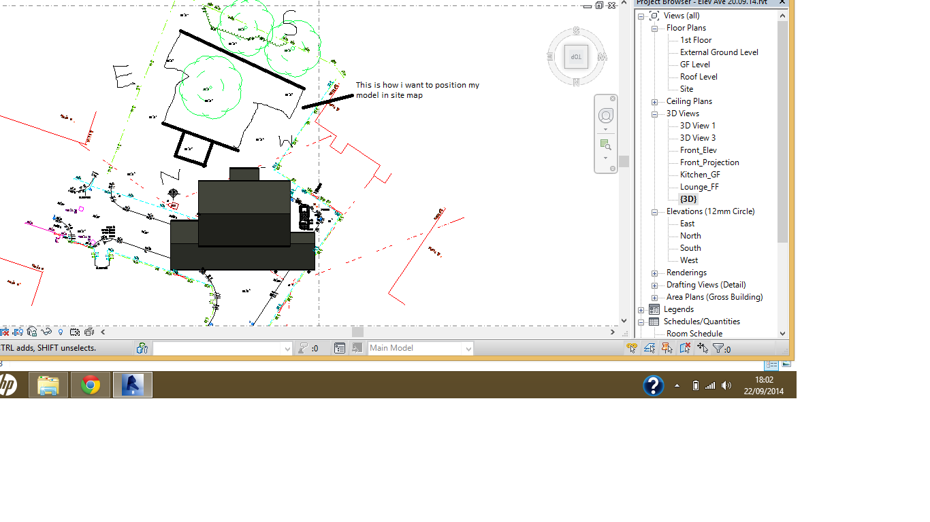Click Project Browser scrollbar down arrow
Screen dimensions: 930x522
[x=782, y=334]
